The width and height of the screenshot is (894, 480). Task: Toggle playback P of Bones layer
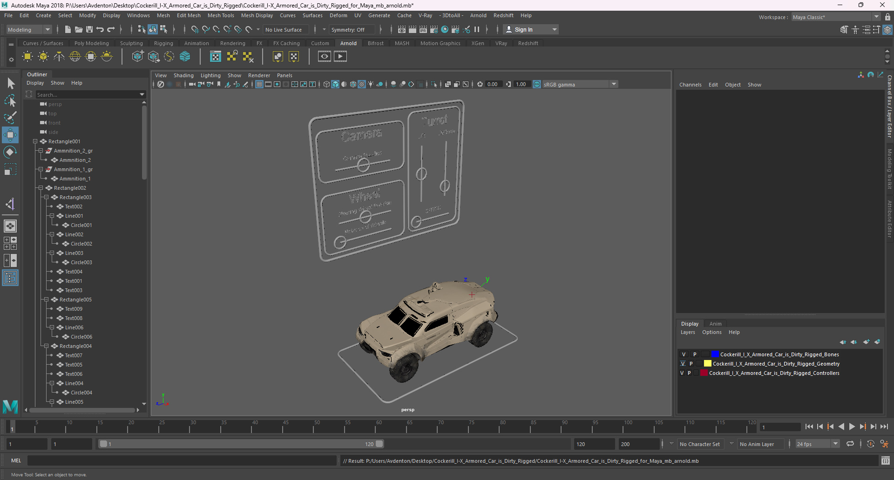click(x=695, y=354)
